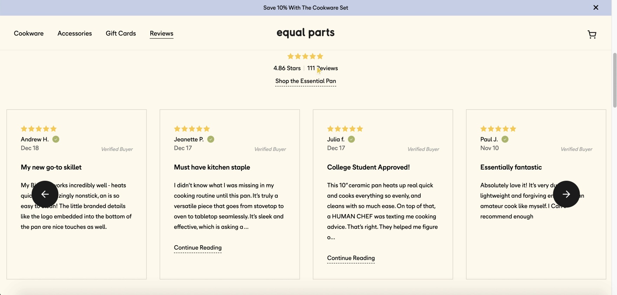Click the equal parts logo

click(x=305, y=33)
